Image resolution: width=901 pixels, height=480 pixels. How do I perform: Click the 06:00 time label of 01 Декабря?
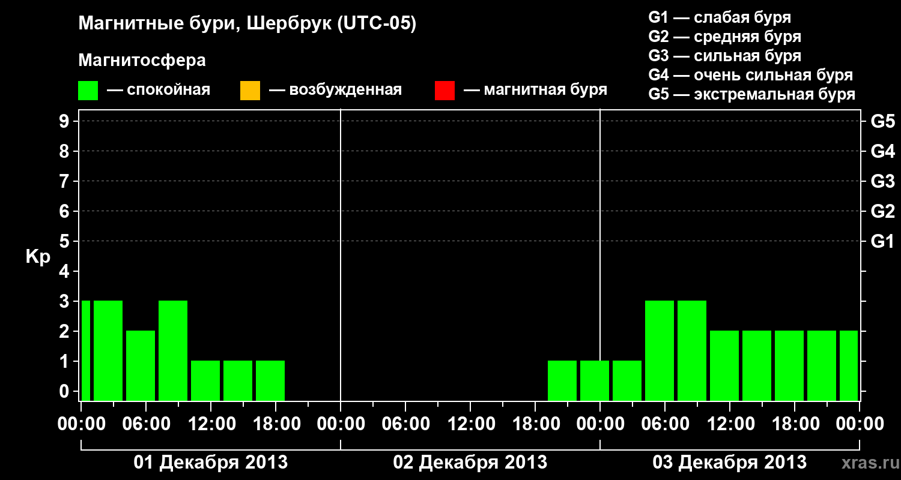tap(146, 424)
